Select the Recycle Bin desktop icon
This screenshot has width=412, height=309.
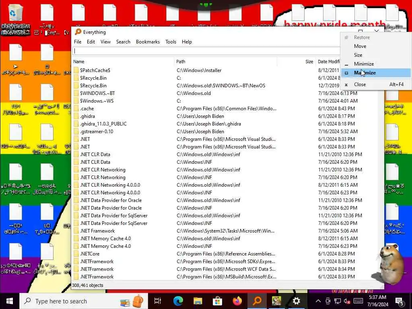point(16,21)
